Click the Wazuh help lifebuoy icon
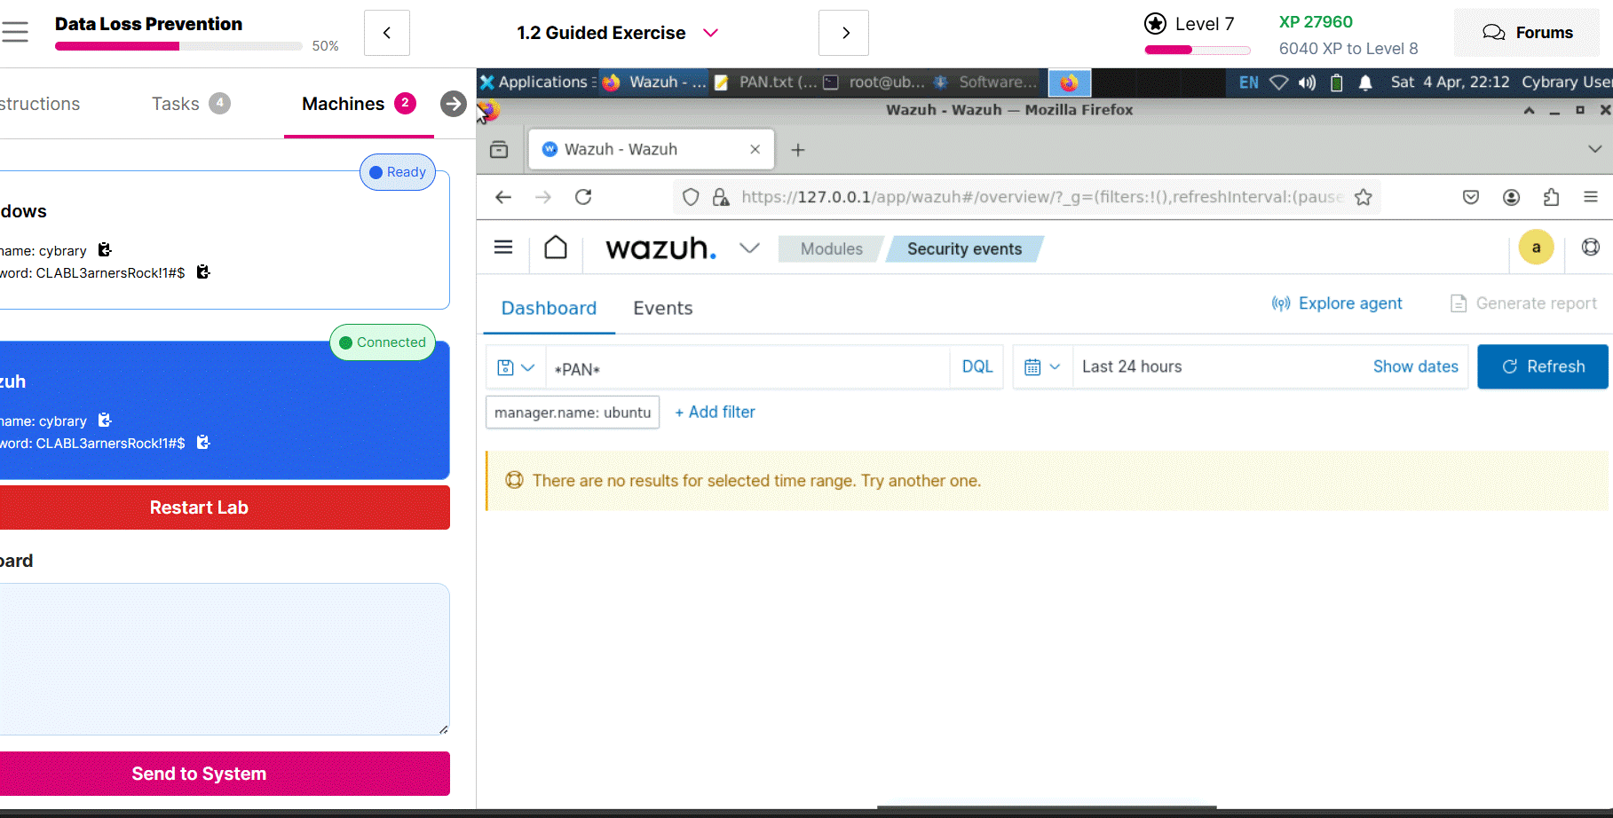This screenshot has width=1613, height=818. tap(1591, 248)
